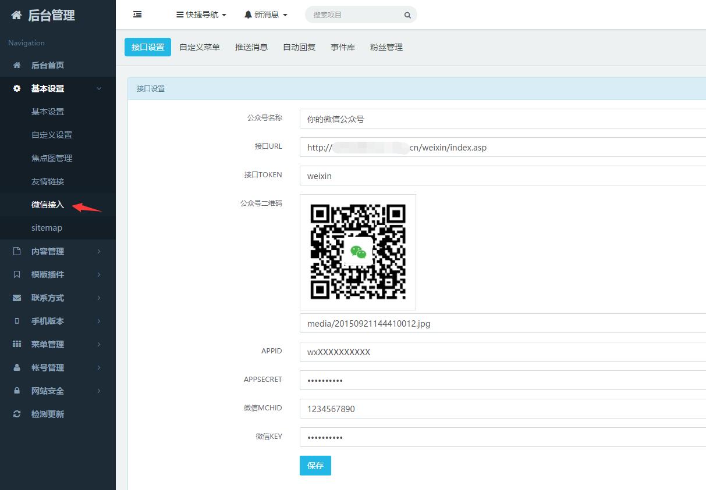
Task: Click the lock icon beside 网站安全
Action: pos(17,391)
